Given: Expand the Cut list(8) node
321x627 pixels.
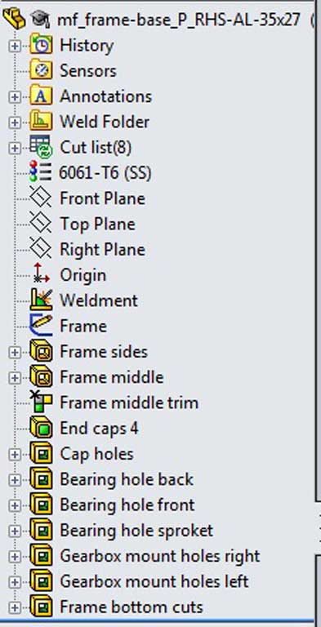Looking at the screenshot, I should tap(15, 148).
